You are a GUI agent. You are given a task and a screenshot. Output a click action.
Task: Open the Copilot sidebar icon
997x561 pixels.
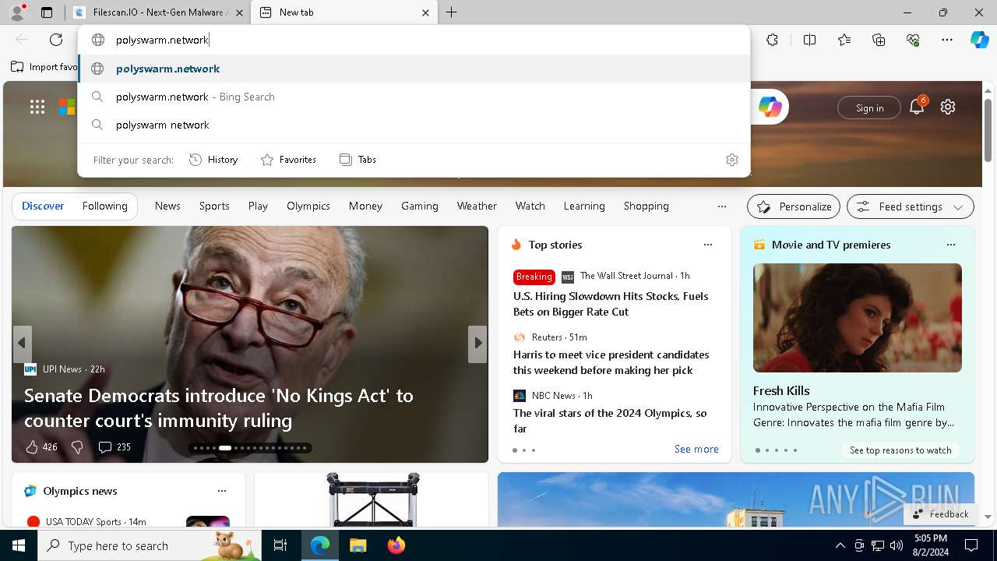(980, 40)
